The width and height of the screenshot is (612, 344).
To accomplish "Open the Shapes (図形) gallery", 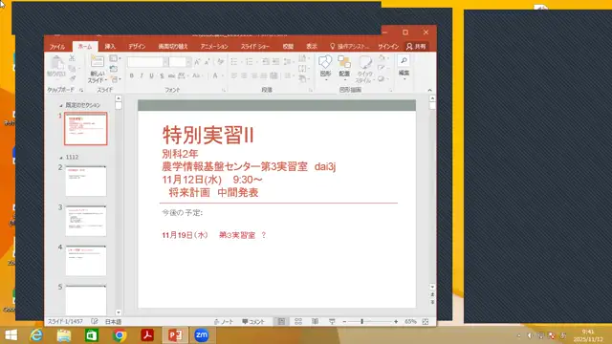I will pos(325,67).
